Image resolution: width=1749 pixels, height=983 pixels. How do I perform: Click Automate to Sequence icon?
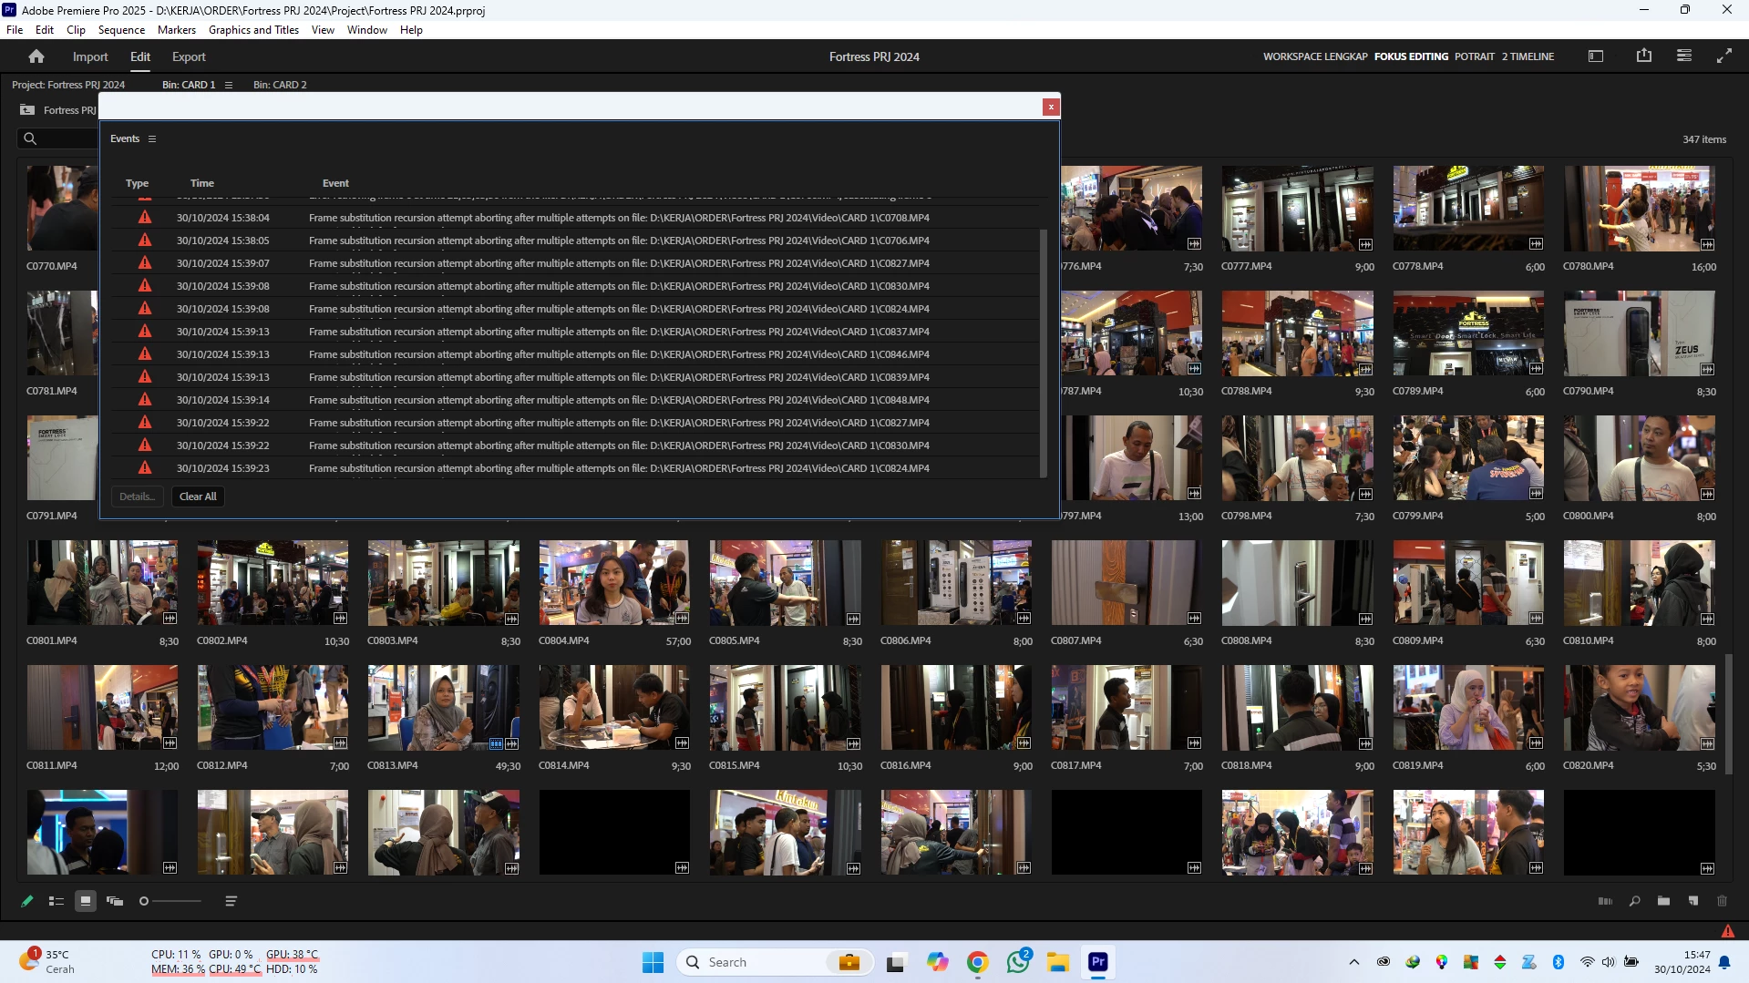tap(1605, 901)
